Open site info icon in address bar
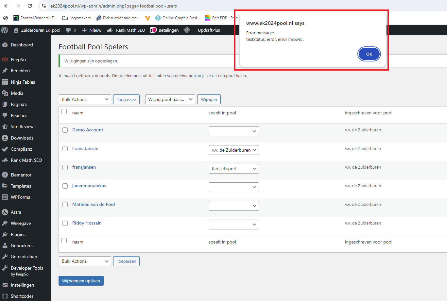Image resolution: width=447 pixels, height=301 pixels. [44, 6]
